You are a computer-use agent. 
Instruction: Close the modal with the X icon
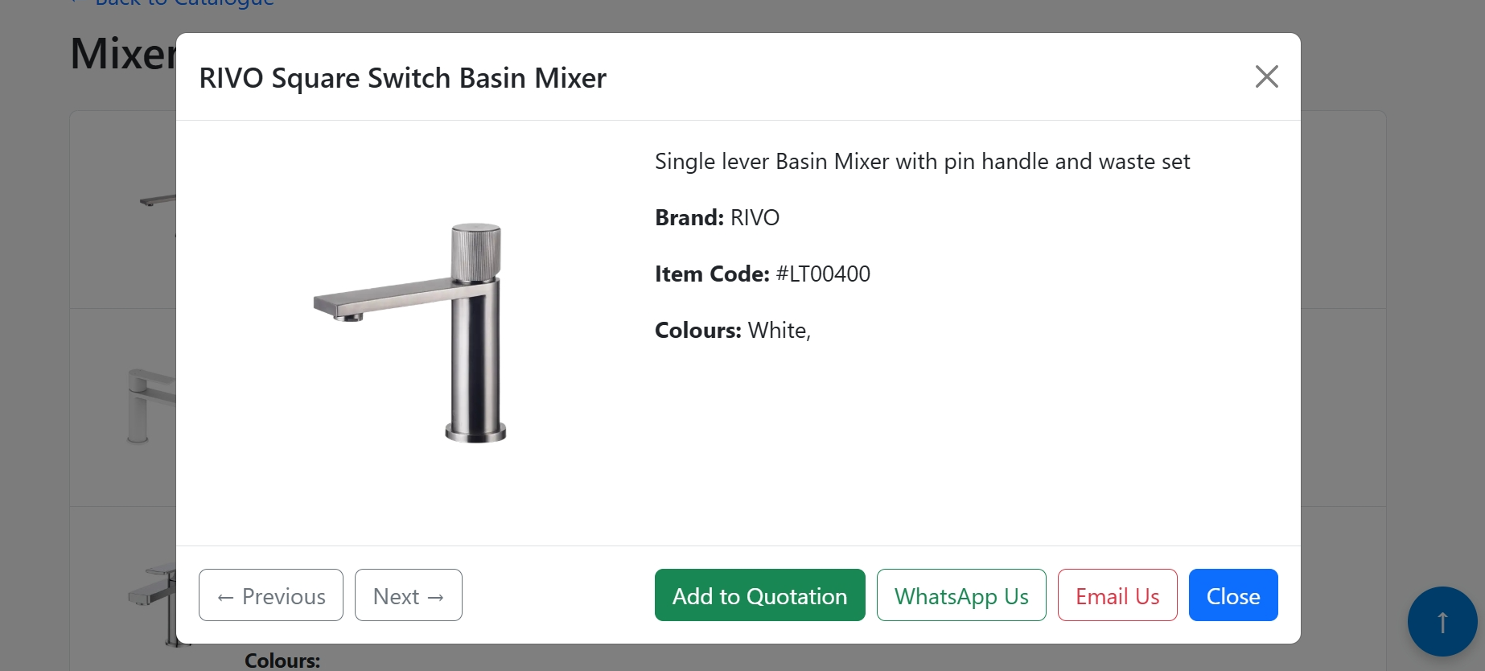(x=1266, y=76)
